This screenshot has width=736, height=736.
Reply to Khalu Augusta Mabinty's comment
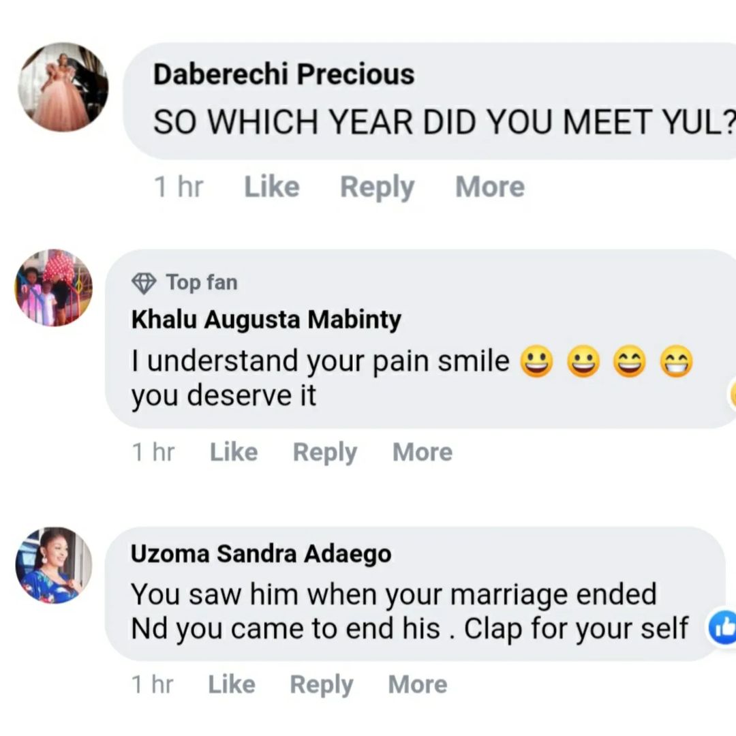point(324,452)
